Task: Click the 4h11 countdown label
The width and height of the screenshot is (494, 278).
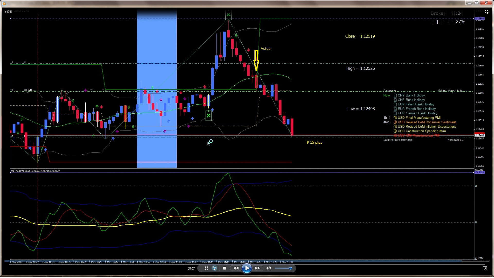Action: pos(387,118)
